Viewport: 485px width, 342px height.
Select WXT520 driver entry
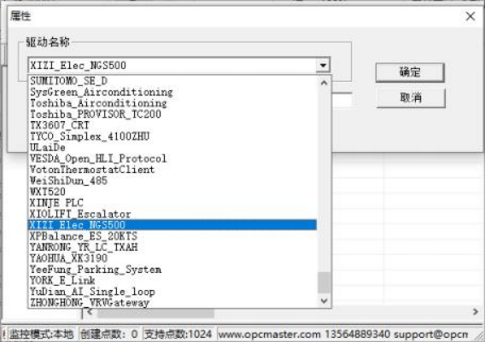172,192
